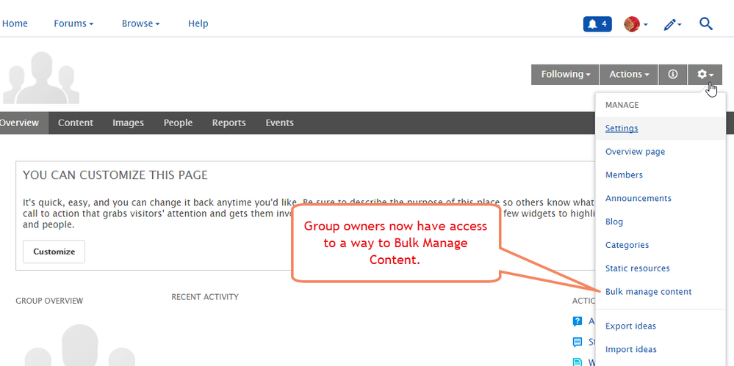This screenshot has height=366, width=734.
Task: Open the notifications bell icon
Action: click(597, 24)
